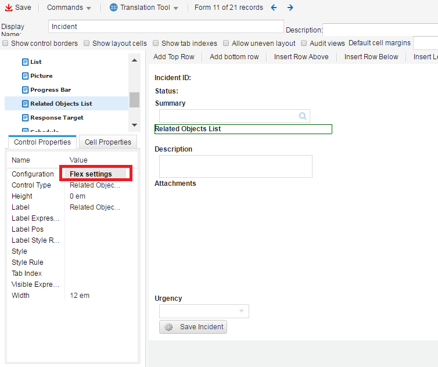Expand the Translation Tool dropdown arrow
The width and height of the screenshot is (438, 367).
pyautogui.click(x=175, y=8)
